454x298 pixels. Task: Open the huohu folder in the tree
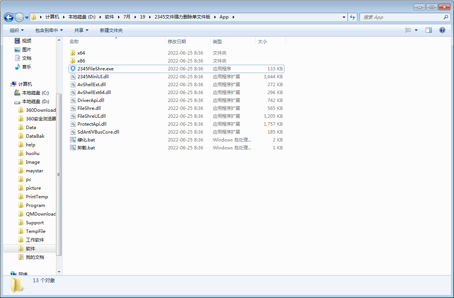tap(32, 153)
